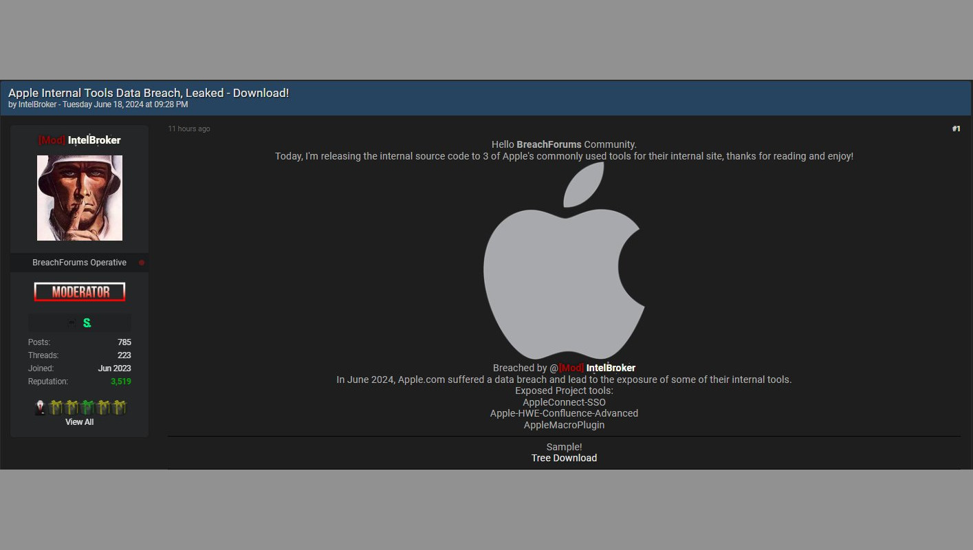The image size is (973, 550).
Task: Click the thread title Apple Internal Tools Data Breach
Action: click(x=149, y=93)
